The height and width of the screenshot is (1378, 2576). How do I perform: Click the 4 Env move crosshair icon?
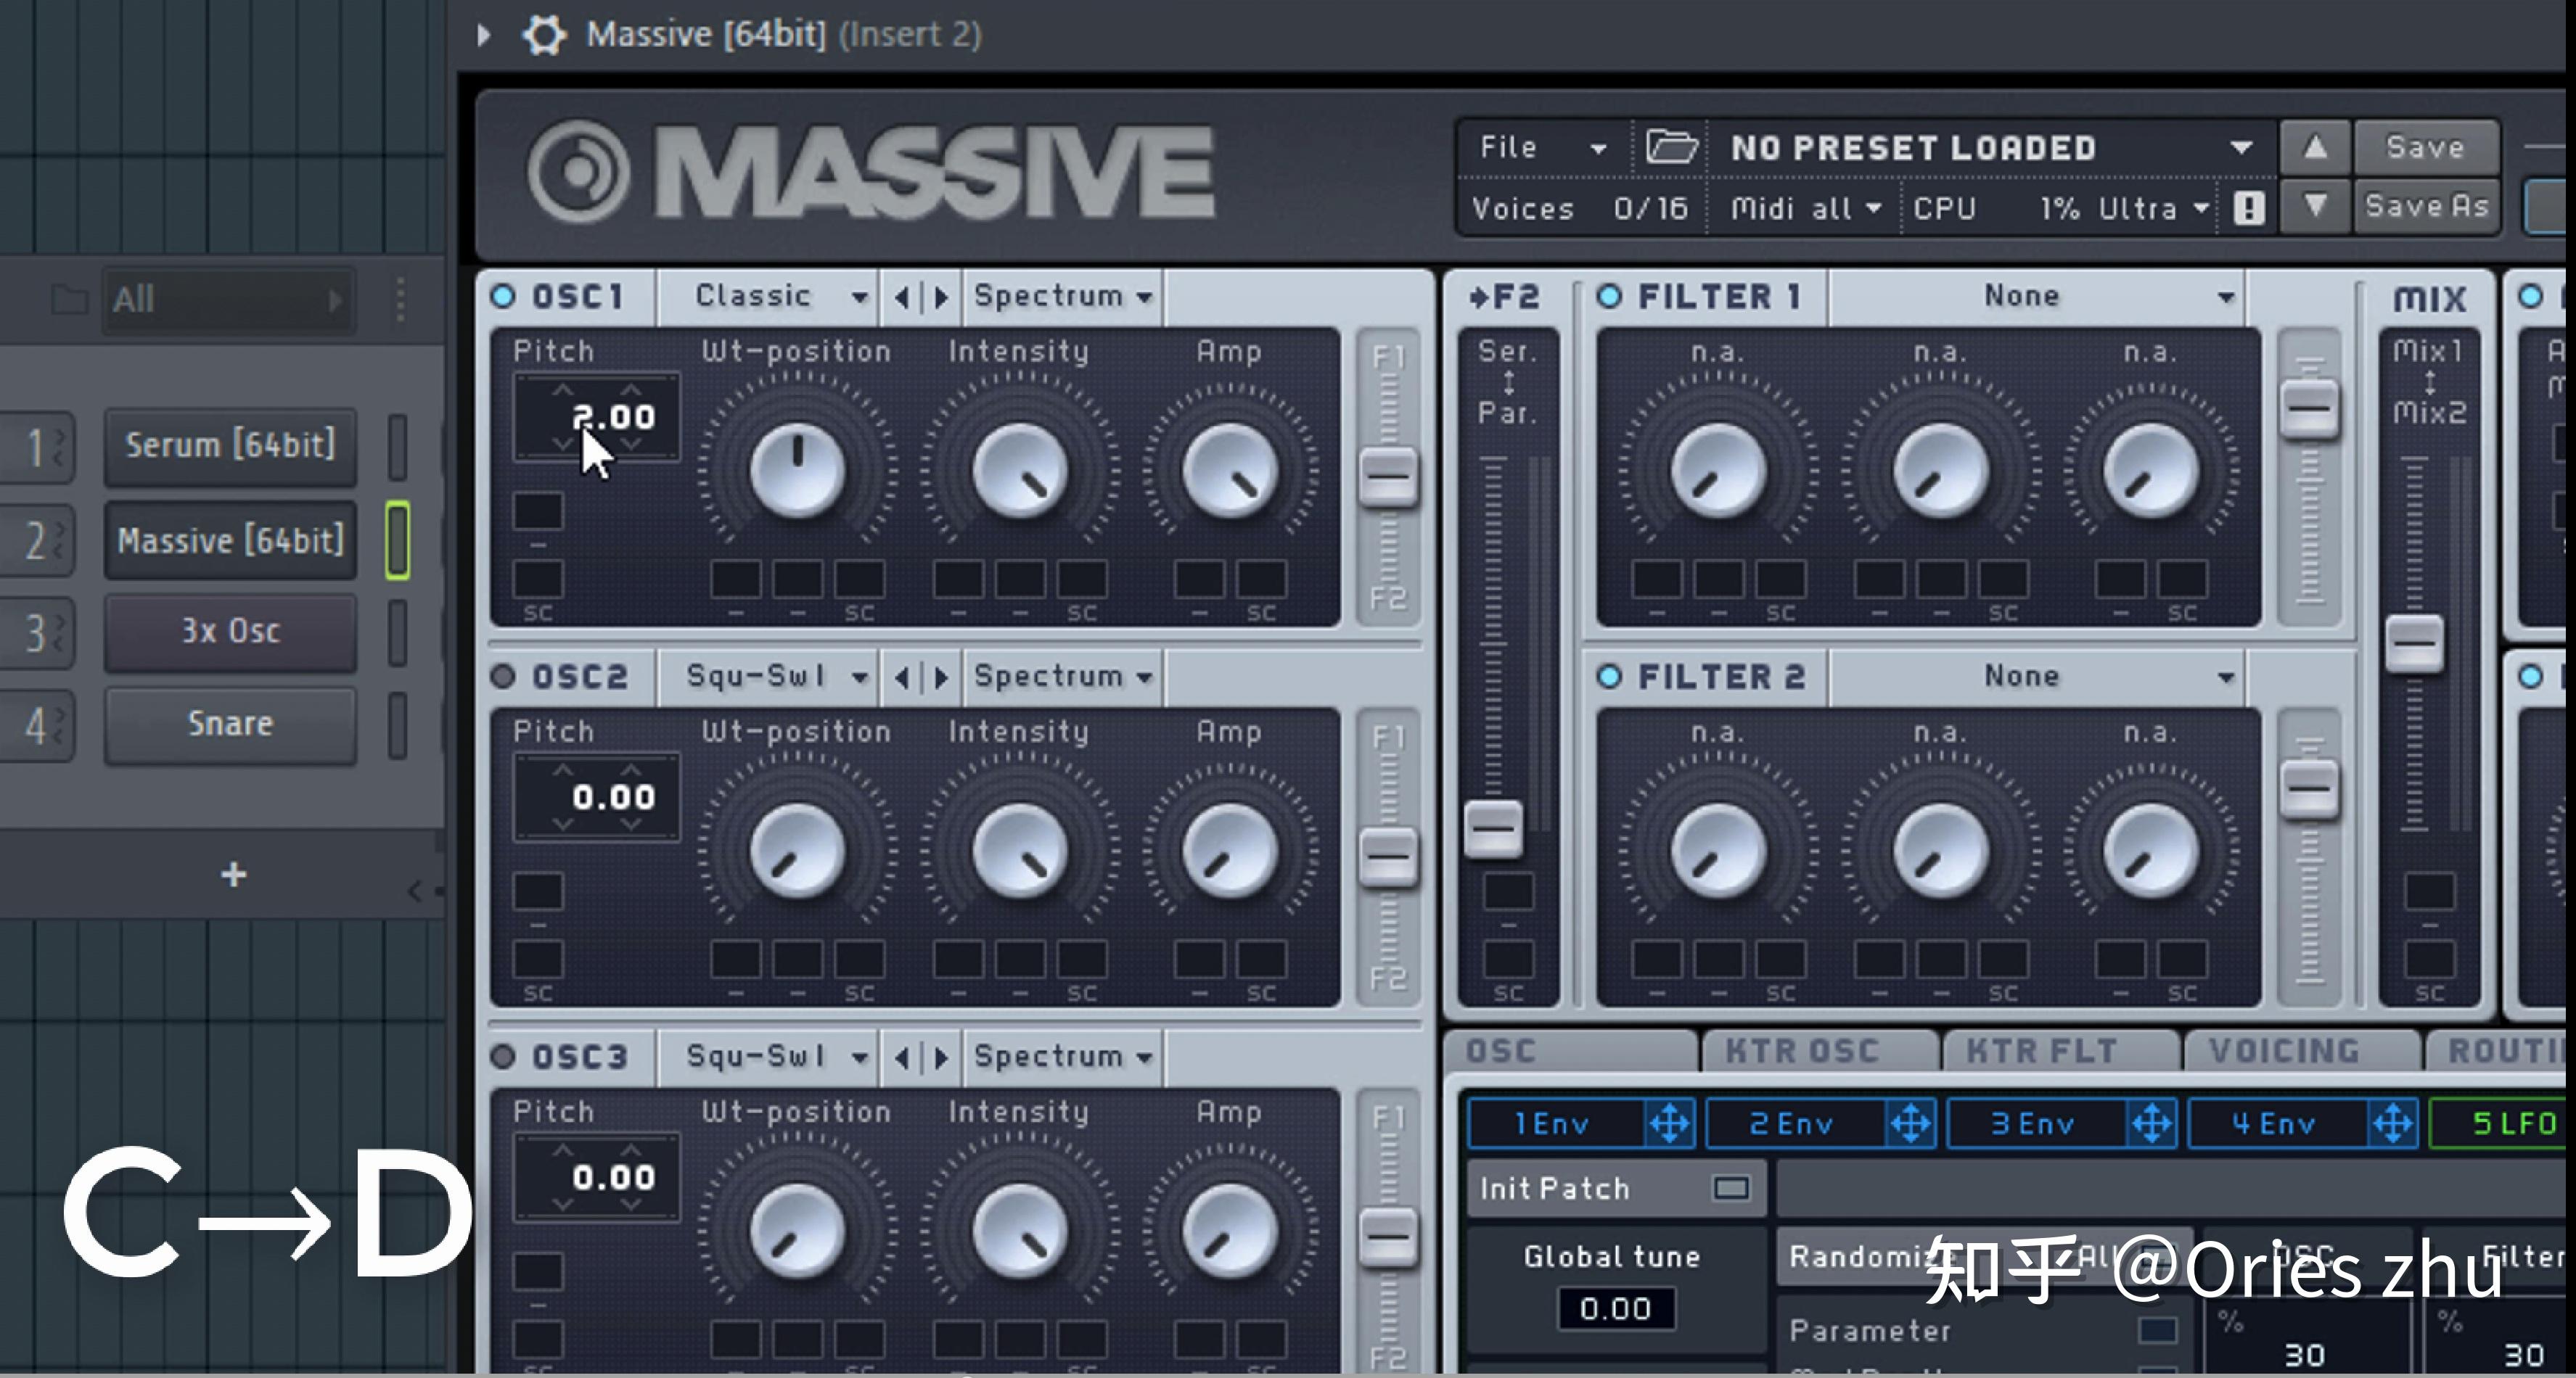tap(2393, 1124)
